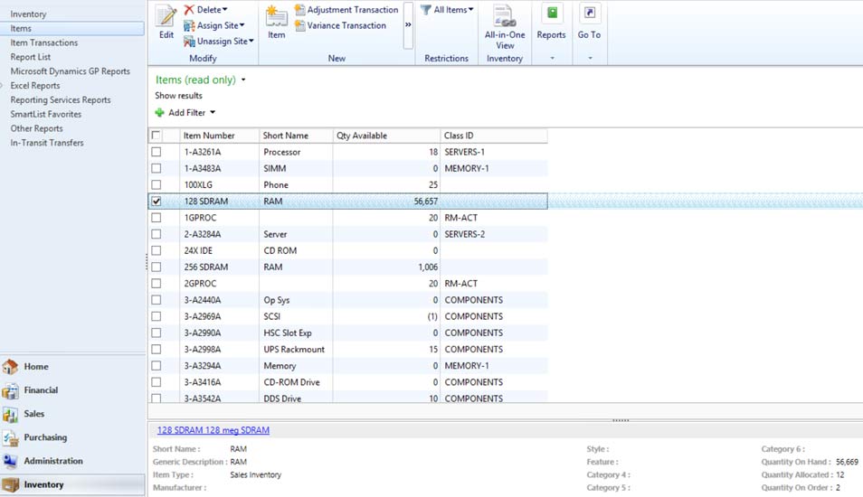Open Item Transactions in navigation list
This screenshot has height=497, width=863.
pyautogui.click(x=44, y=42)
